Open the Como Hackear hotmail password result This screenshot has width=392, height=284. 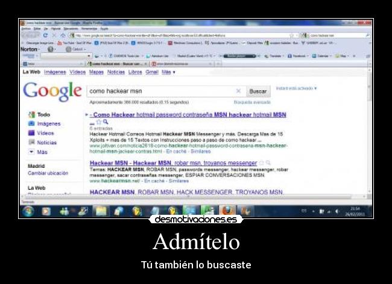[x=189, y=115]
